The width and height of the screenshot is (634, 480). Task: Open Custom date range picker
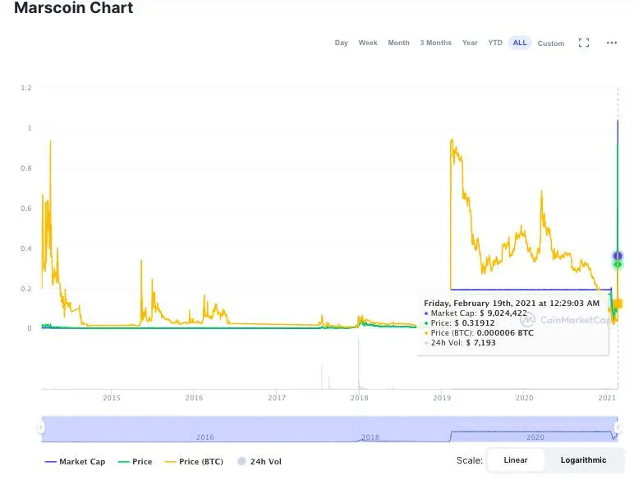[551, 43]
